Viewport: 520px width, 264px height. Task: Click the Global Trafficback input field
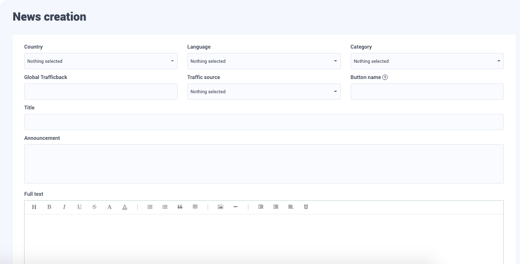pos(100,92)
